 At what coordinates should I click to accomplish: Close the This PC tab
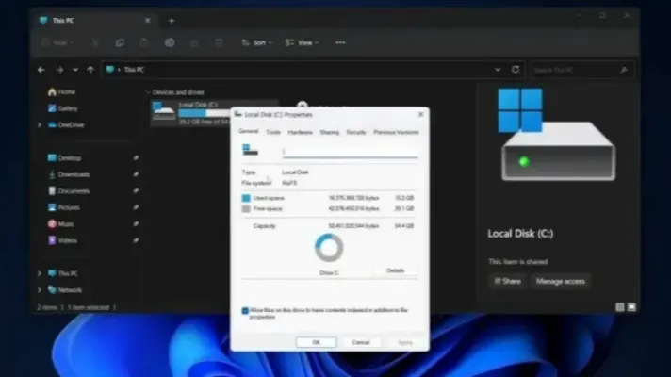[148, 21]
